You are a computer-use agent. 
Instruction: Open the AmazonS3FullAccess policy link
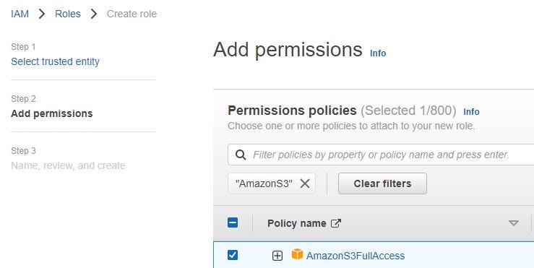(356, 256)
